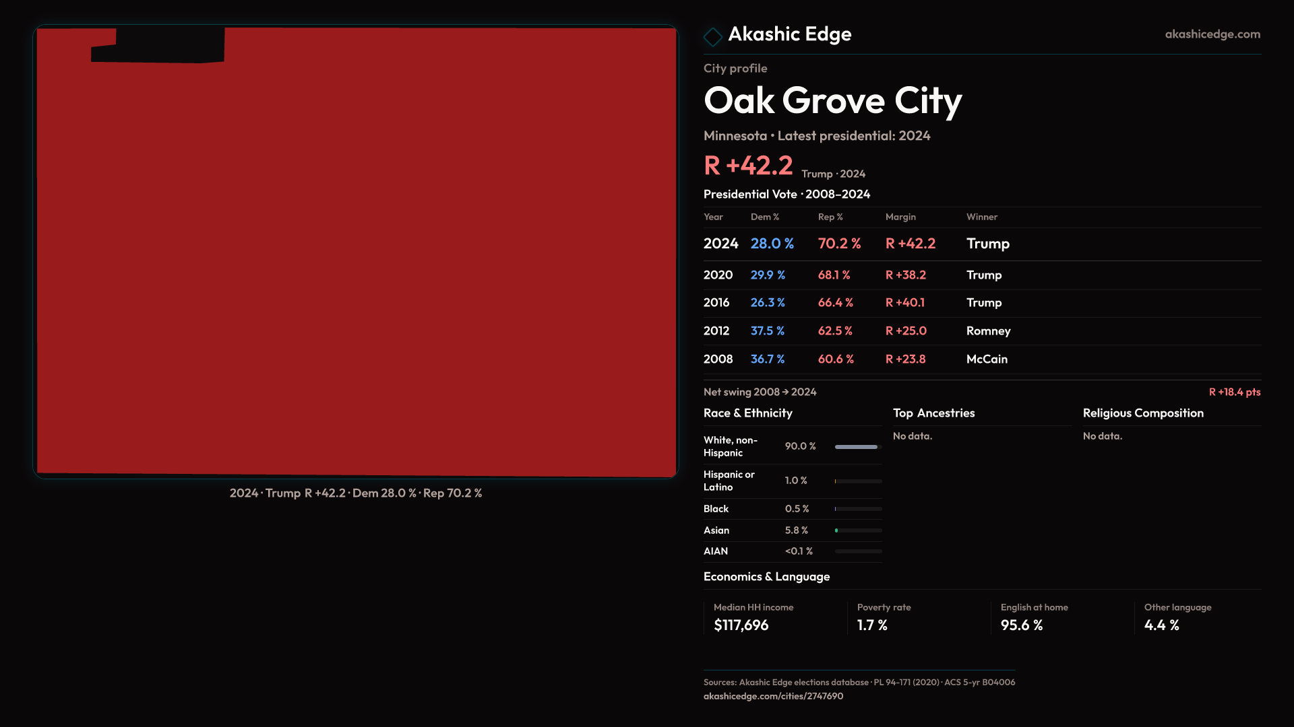1294x727 pixels.
Task: Select the 2020 election year row
Action: (x=718, y=275)
